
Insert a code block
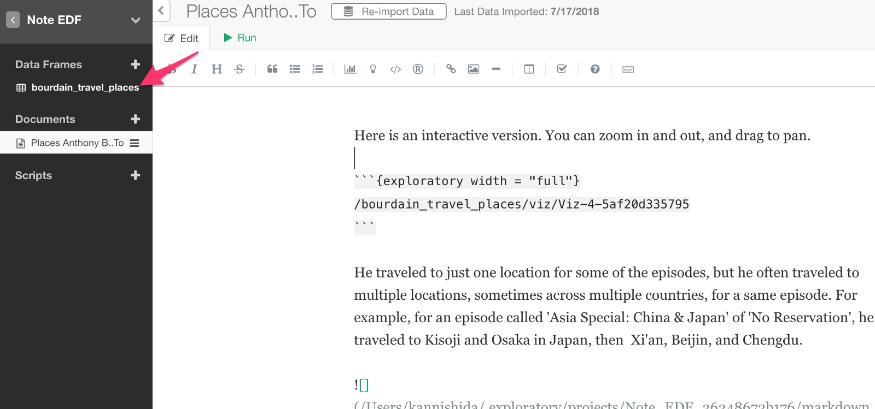pyautogui.click(x=395, y=69)
